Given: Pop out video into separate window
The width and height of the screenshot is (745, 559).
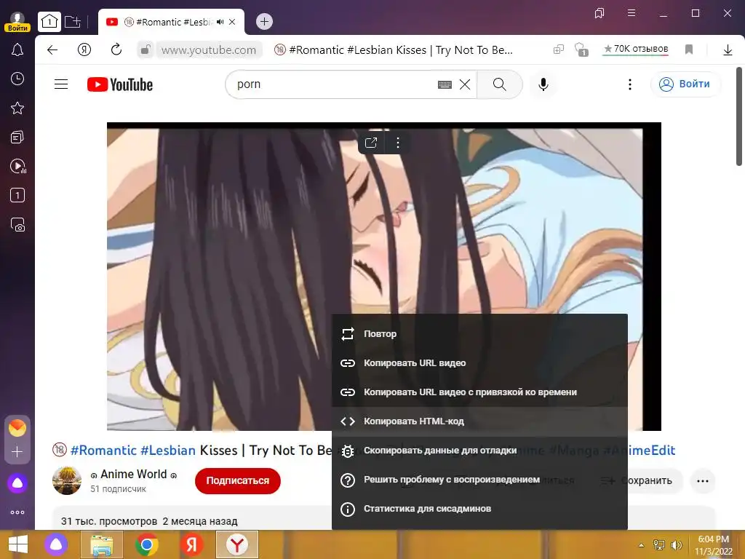Looking at the screenshot, I should click(x=371, y=143).
